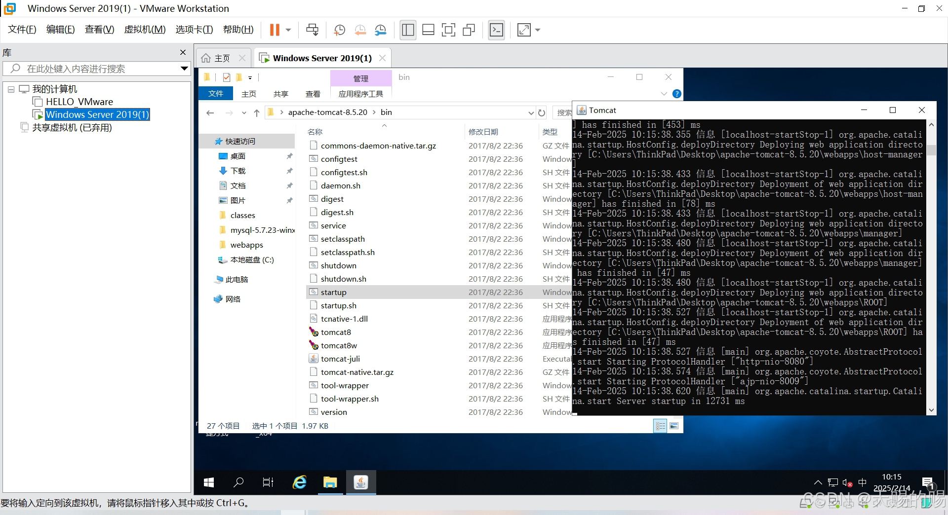The image size is (948, 515).
Task: Click apache-tomcat-8.5.20 in the address path
Action: [327, 112]
